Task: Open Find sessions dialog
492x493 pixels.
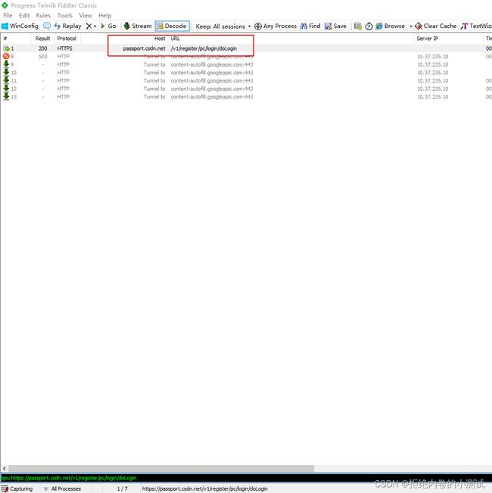Action: pyautogui.click(x=310, y=26)
